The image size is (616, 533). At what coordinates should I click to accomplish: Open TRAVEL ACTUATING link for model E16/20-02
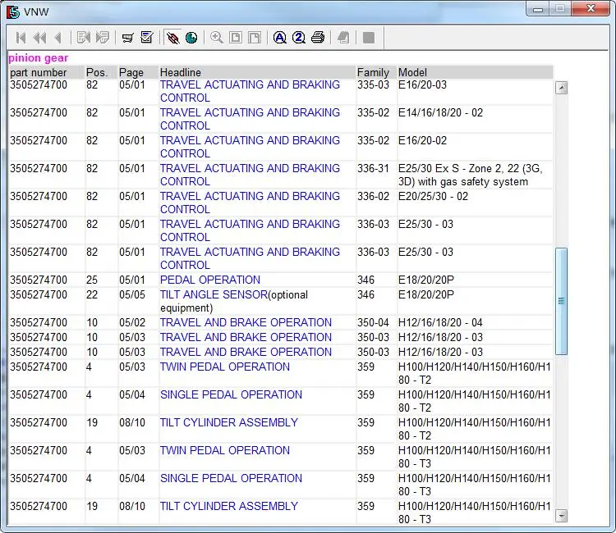(x=250, y=147)
